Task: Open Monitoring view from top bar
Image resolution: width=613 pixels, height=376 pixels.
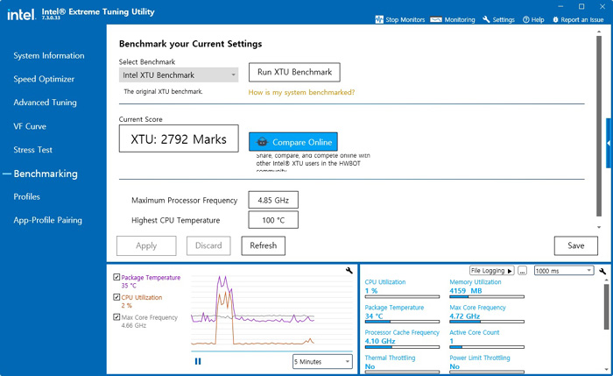Action: (x=453, y=19)
